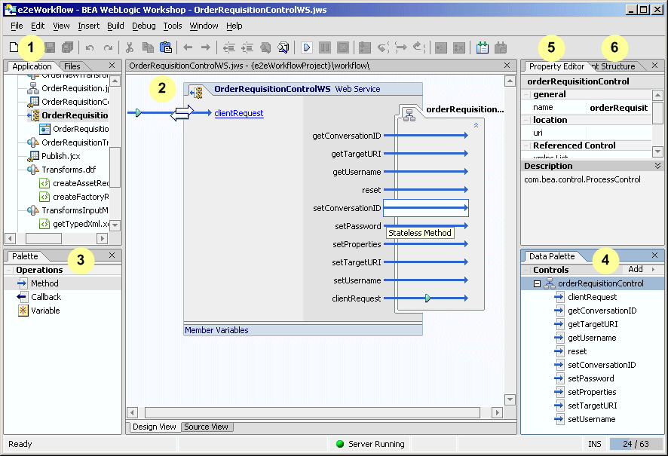The image size is (668, 456).
Task: Click the Paste clipboard icon
Action: coord(166,47)
